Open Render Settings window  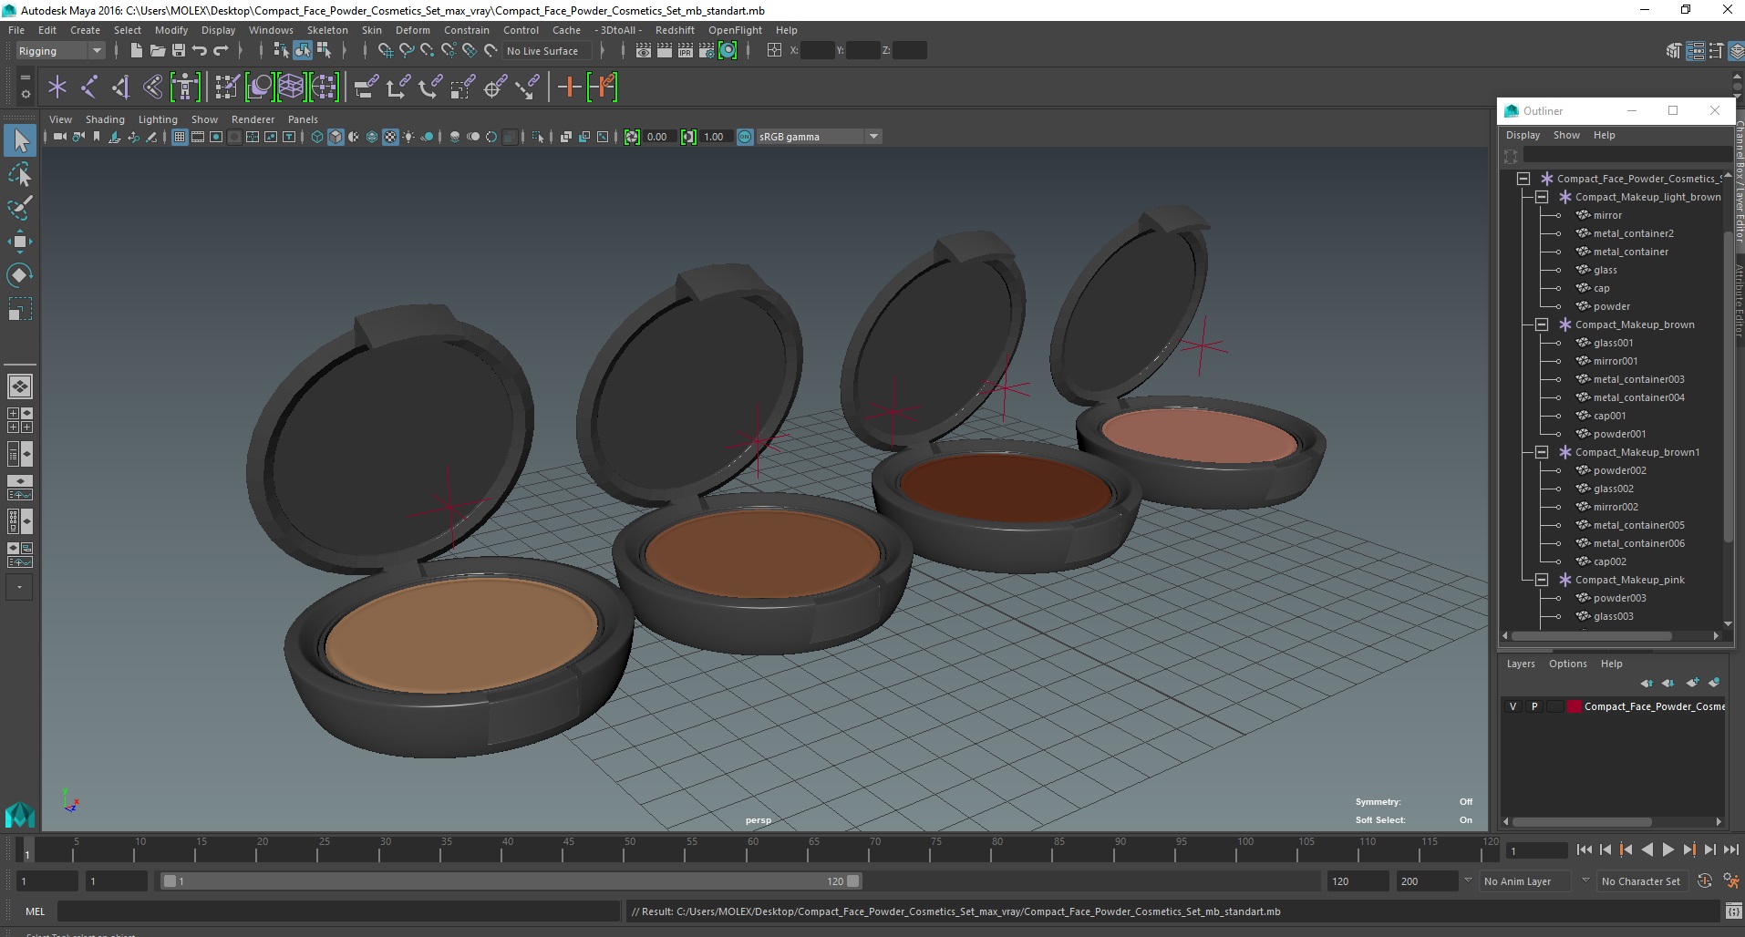pos(707,51)
